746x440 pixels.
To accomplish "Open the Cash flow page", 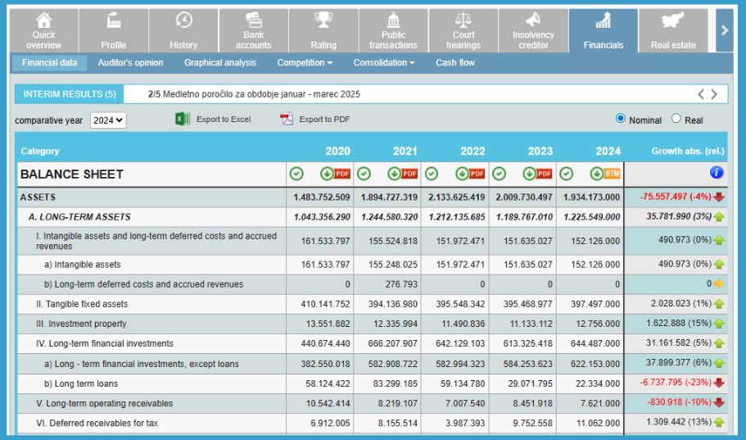I will click(x=455, y=63).
